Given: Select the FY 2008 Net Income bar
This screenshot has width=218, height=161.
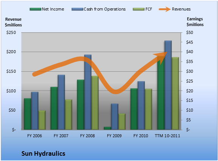Looking at the screenshot, I should point(80,105).
